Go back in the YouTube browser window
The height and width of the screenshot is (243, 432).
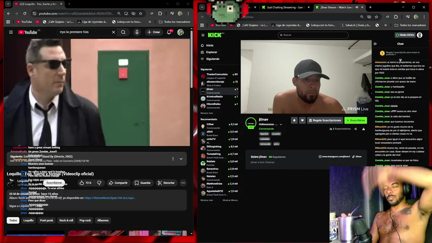8,13
